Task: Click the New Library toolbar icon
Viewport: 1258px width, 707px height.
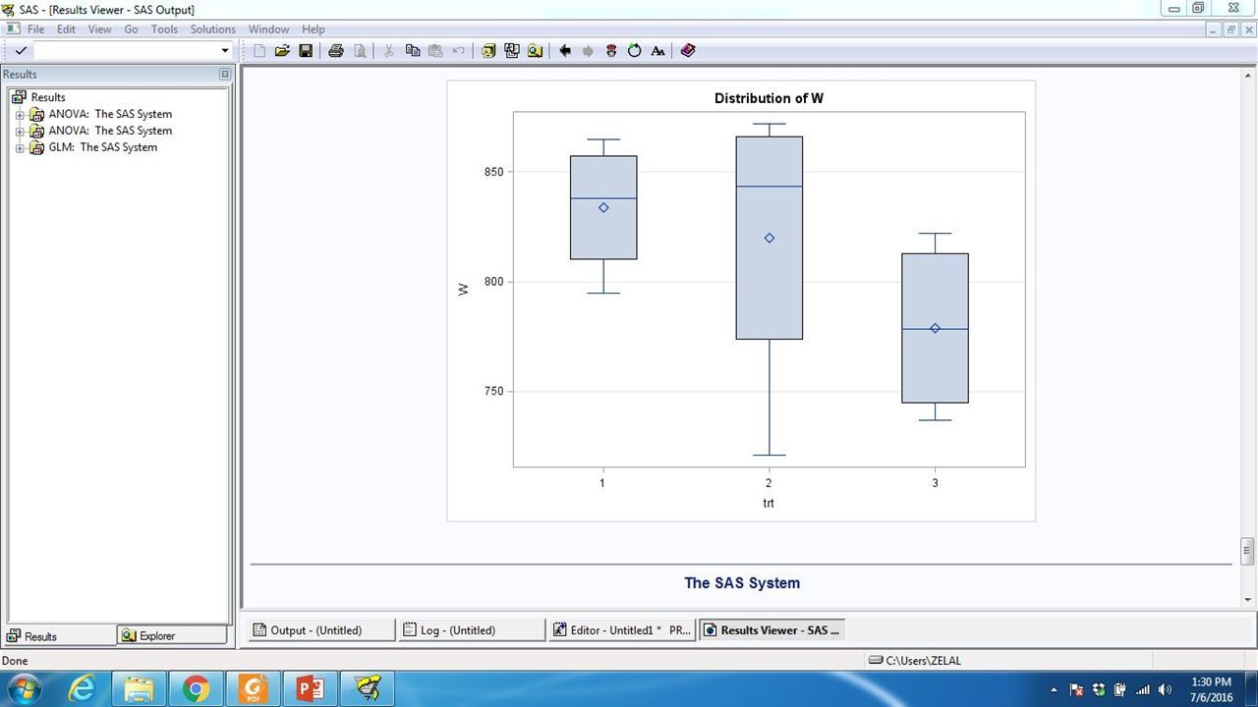Action: (488, 50)
